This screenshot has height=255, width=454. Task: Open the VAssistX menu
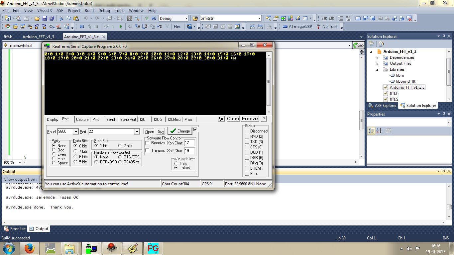tap(45, 11)
